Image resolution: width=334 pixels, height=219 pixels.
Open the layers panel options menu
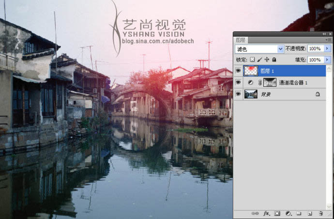point(329,40)
